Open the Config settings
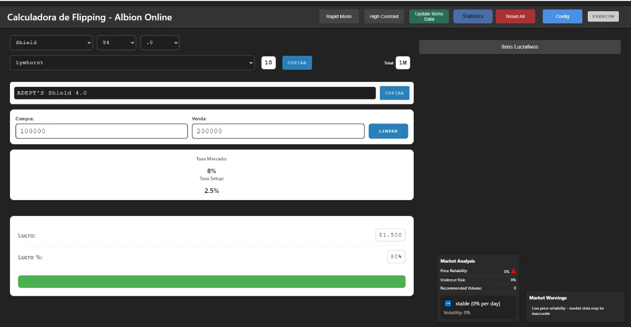 click(x=562, y=17)
